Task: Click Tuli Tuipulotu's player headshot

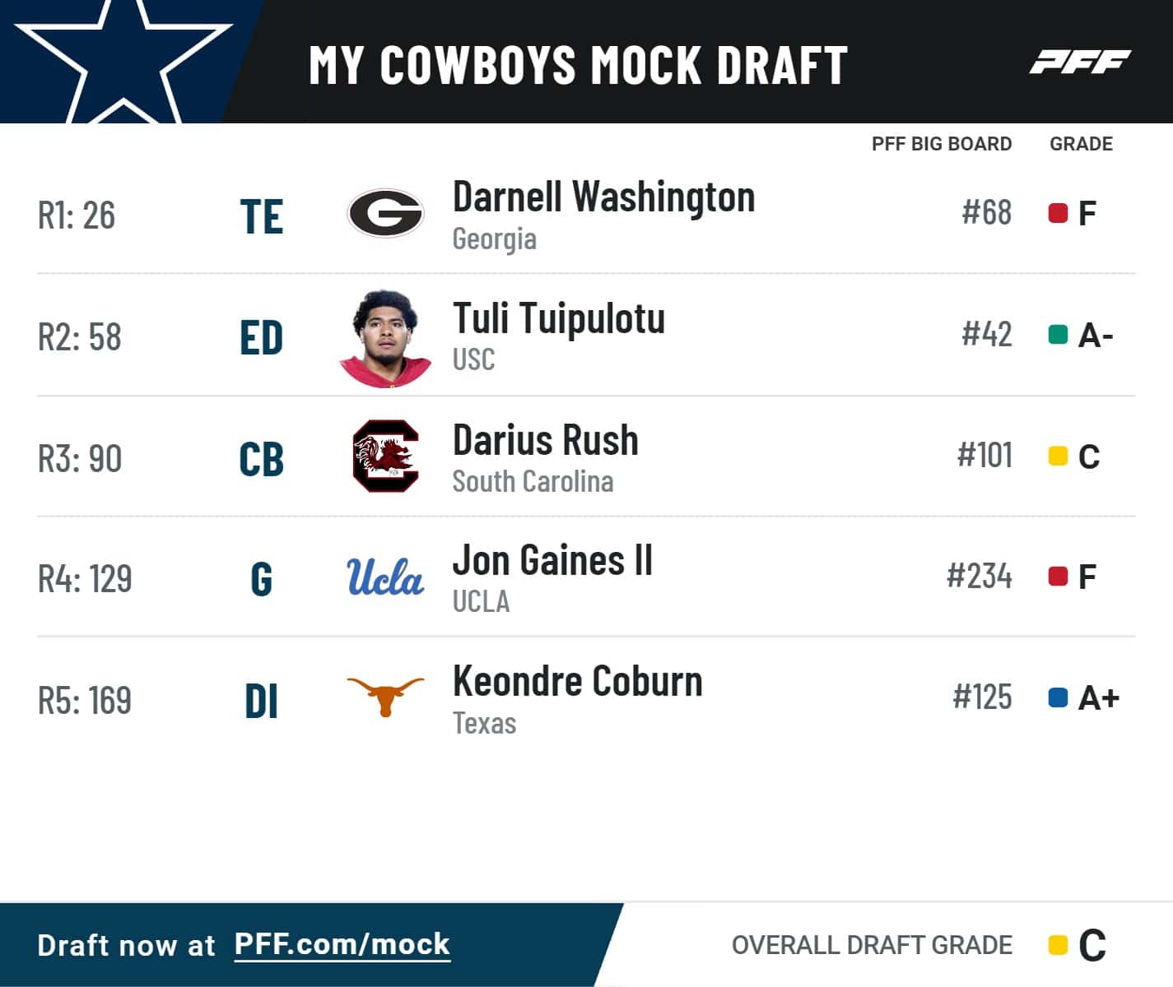Action: point(385,337)
